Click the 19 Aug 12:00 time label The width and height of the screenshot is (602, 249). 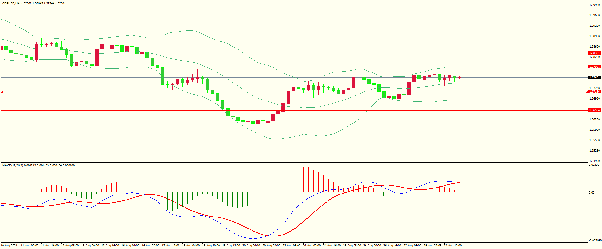231,246
